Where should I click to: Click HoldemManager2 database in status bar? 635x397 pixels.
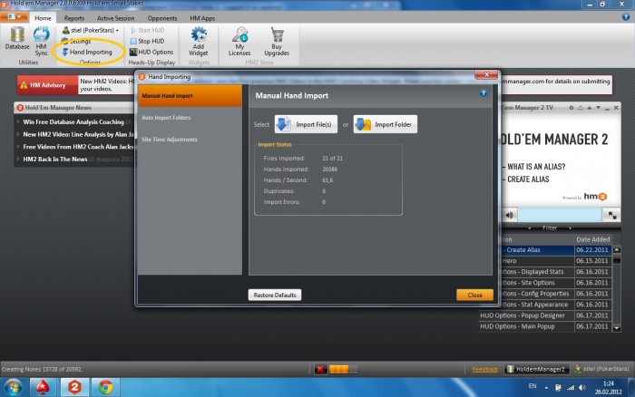[x=536, y=369]
